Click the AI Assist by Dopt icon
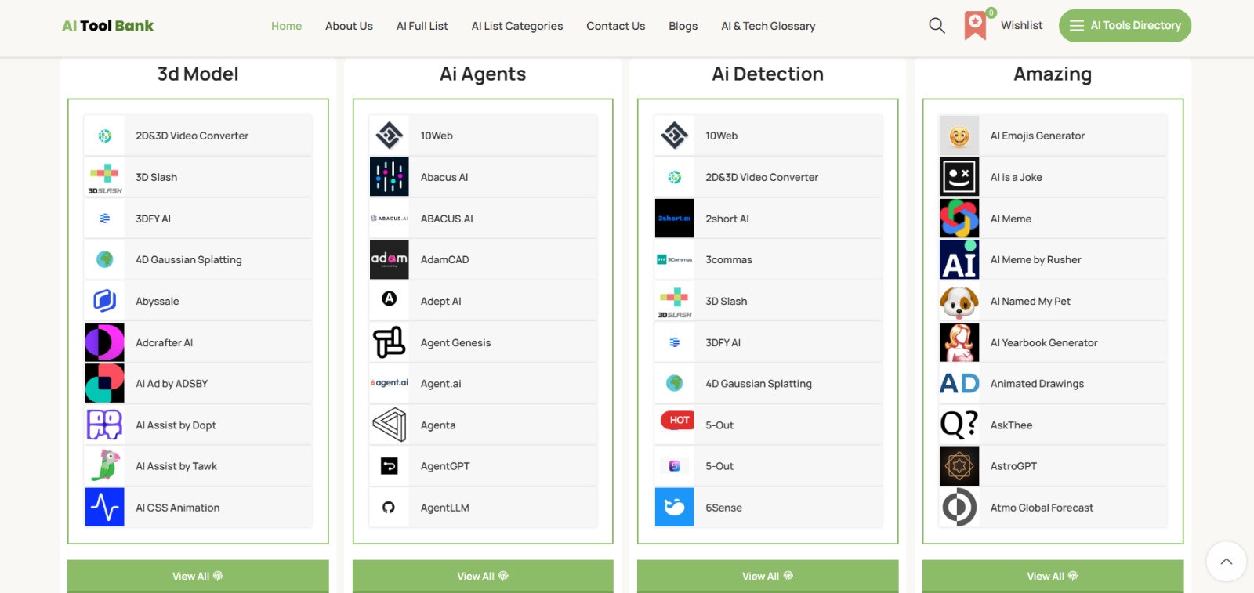1254x593 pixels. (105, 425)
